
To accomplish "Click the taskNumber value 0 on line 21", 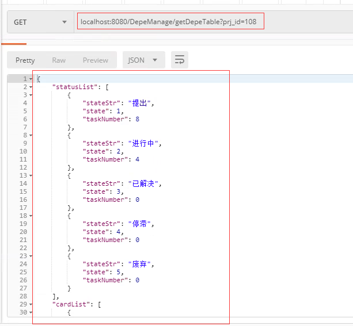I will pos(137,240).
